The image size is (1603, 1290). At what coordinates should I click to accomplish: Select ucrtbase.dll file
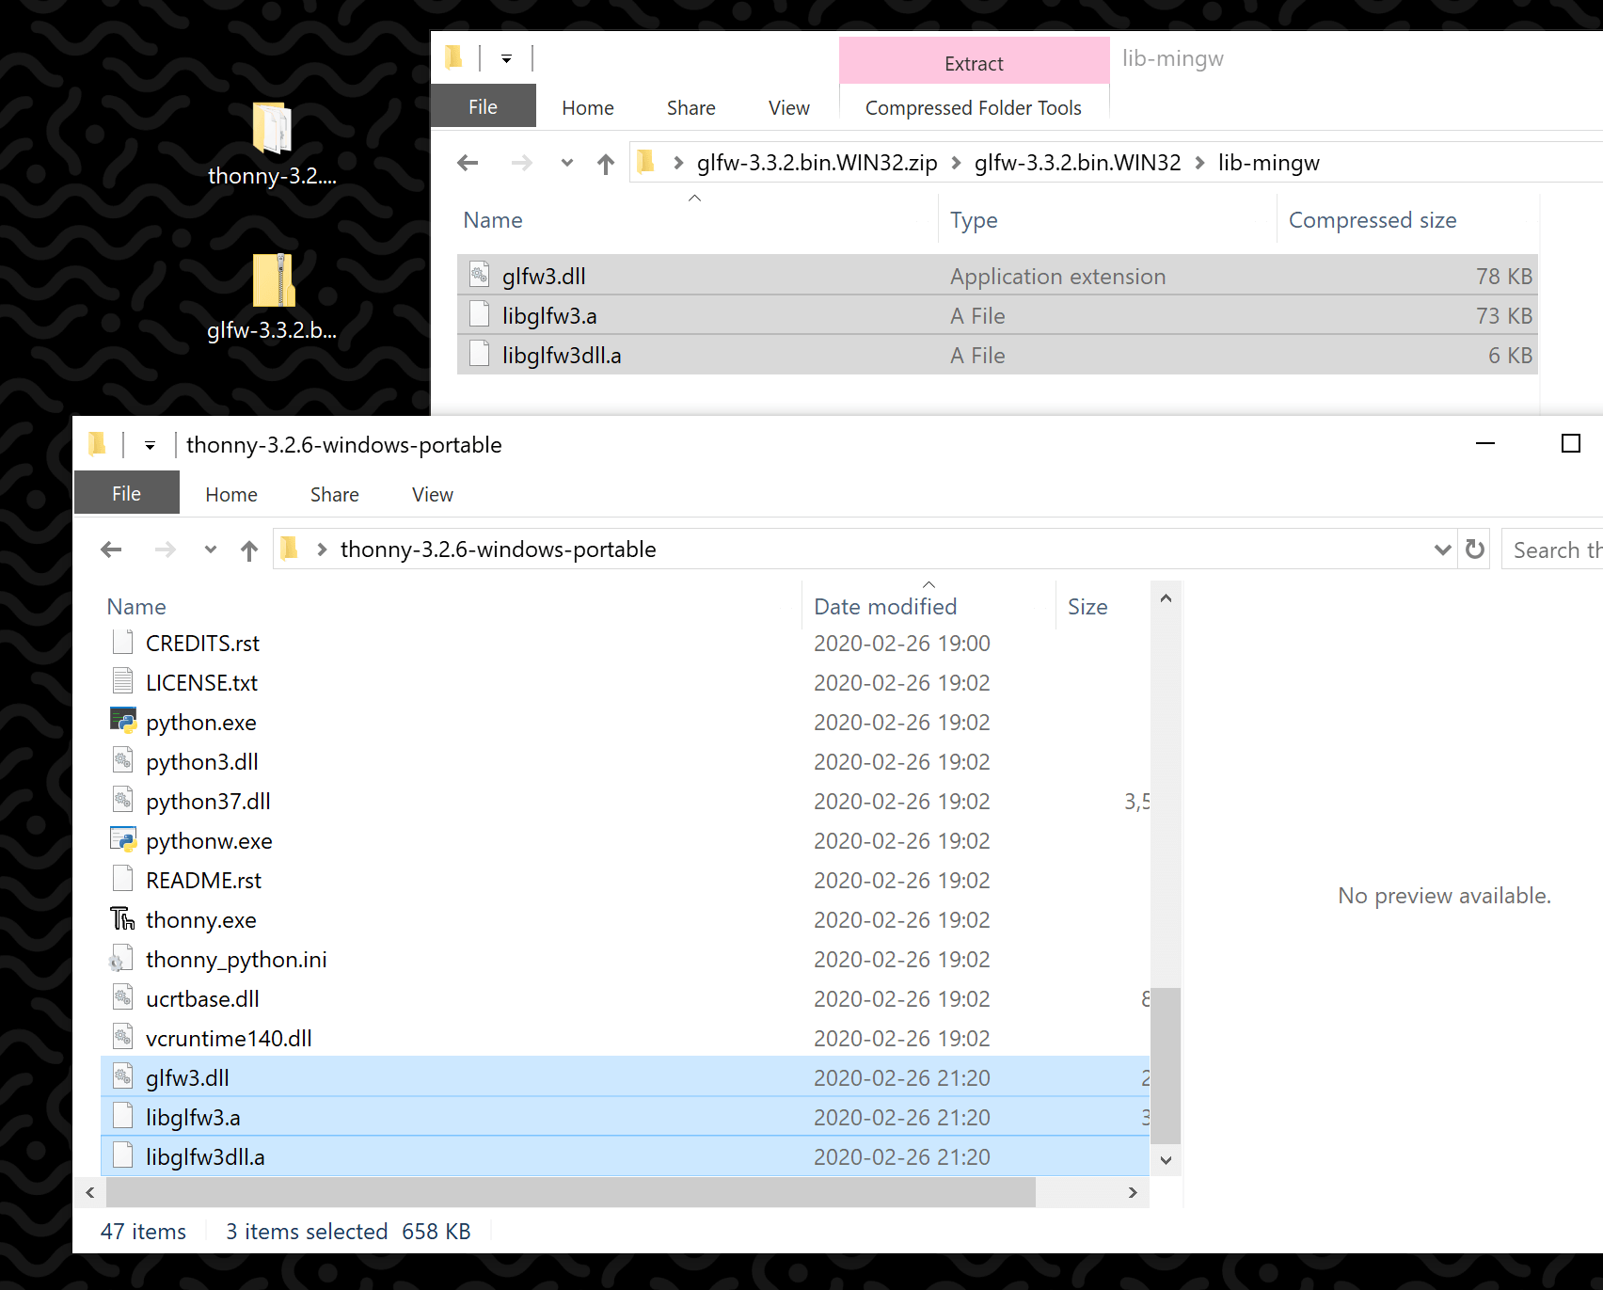coord(625,998)
